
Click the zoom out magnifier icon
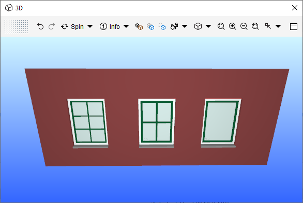point(244,26)
